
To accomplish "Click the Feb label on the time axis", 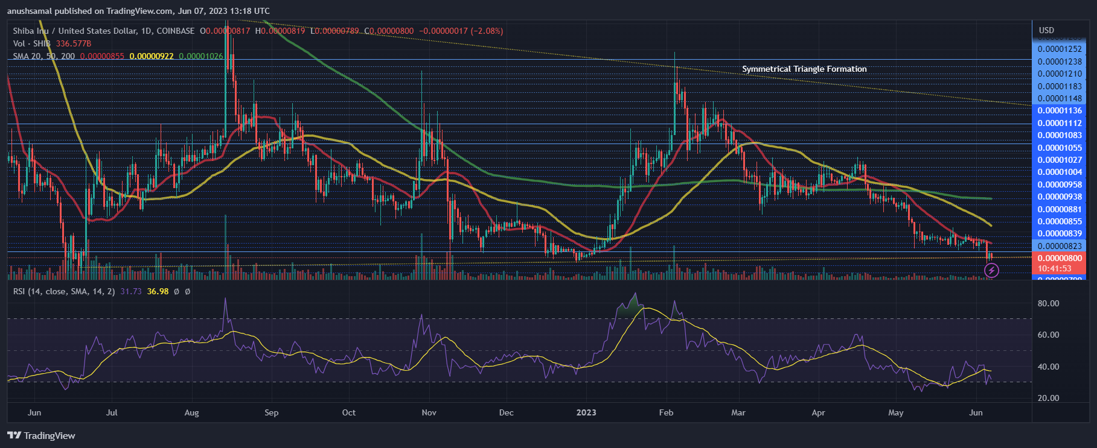I will tap(666, 412).
